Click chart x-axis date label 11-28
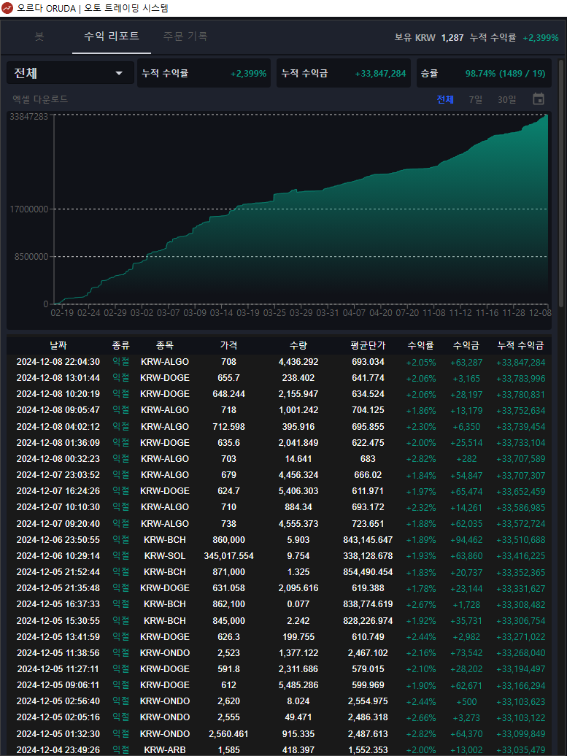567x756 pixels. click(x=514, y=313)
